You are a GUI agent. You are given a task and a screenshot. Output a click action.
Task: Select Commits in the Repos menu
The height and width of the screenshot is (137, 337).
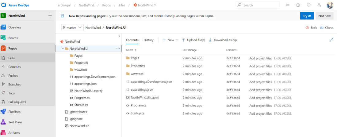coord(14,67)
